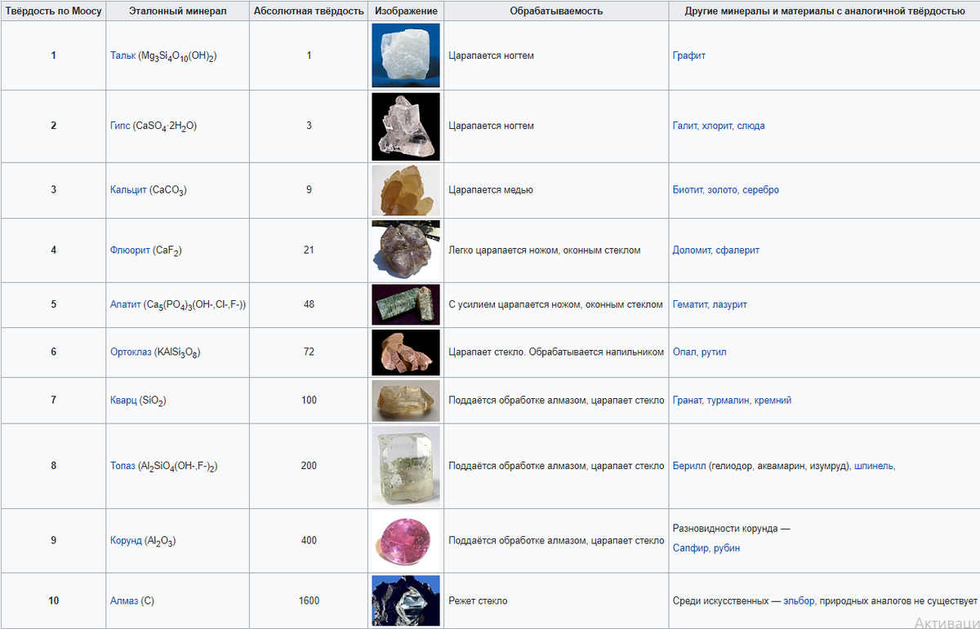Click the orthoclase mineral image
980x629 pixels.
click(406, 352)
